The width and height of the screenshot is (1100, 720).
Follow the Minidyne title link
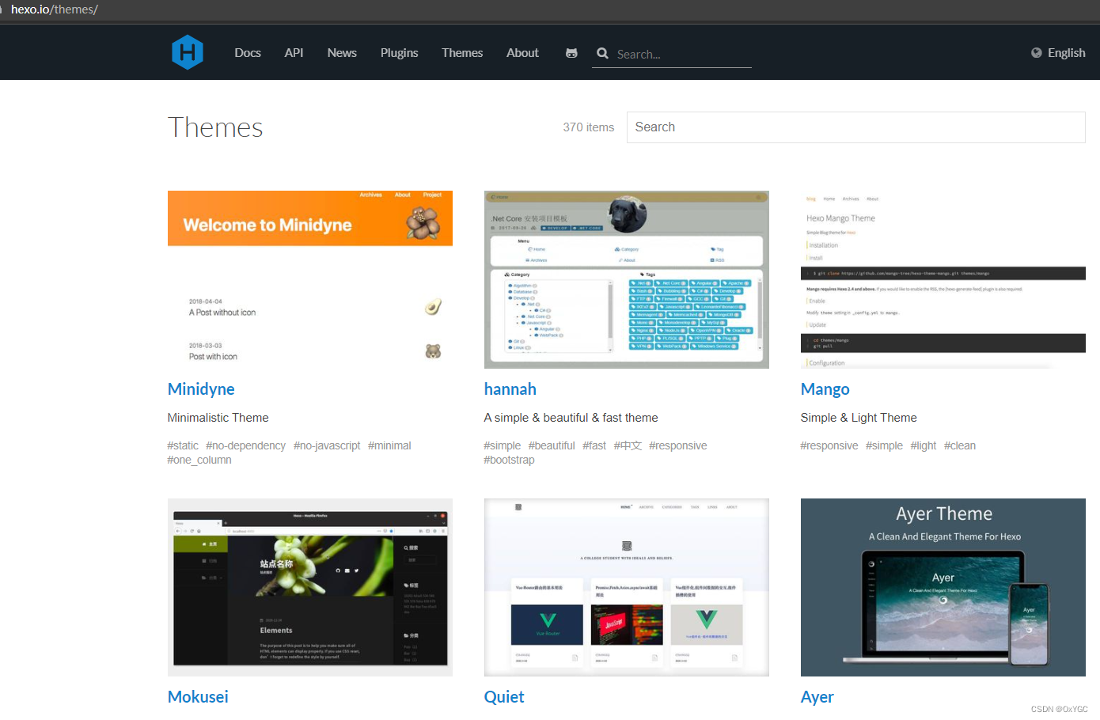pos(201,389)
